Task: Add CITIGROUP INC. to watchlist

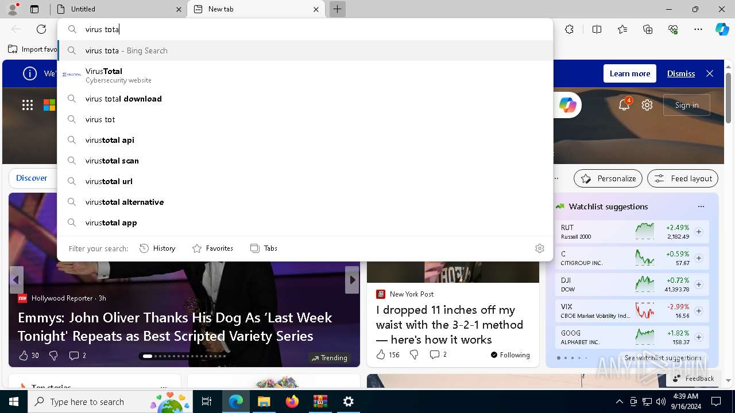Action: [699, 258]
